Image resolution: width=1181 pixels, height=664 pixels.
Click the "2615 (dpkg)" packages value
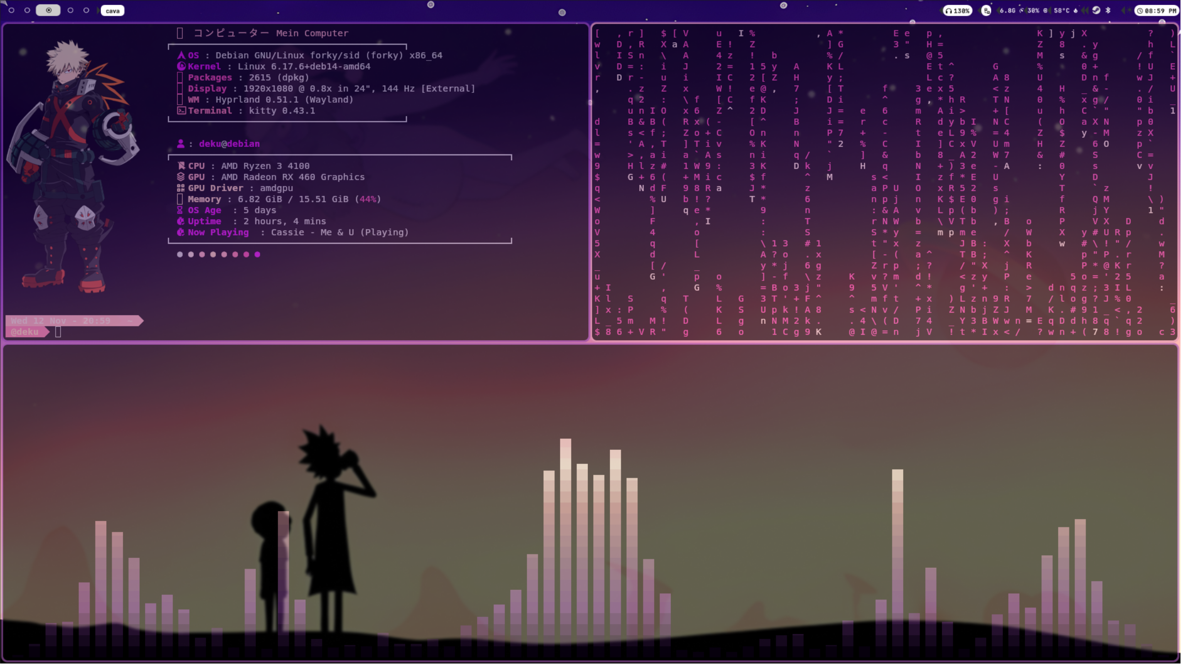[279, 78]
